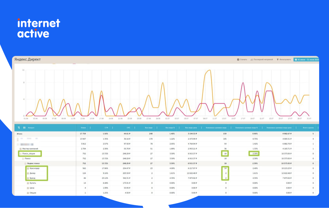Open the column menu dots after CTR
This screenshot has height=208, width=329.
(113, 128)
